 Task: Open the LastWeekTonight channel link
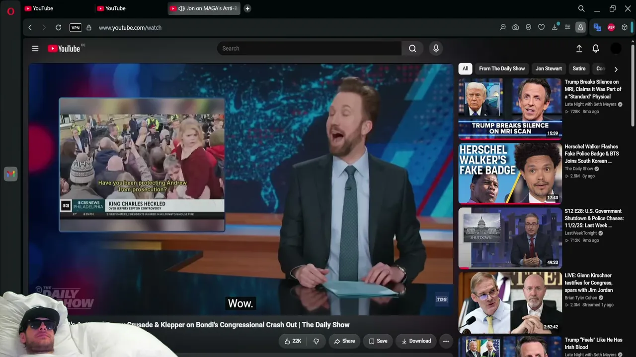coord(581,233)
